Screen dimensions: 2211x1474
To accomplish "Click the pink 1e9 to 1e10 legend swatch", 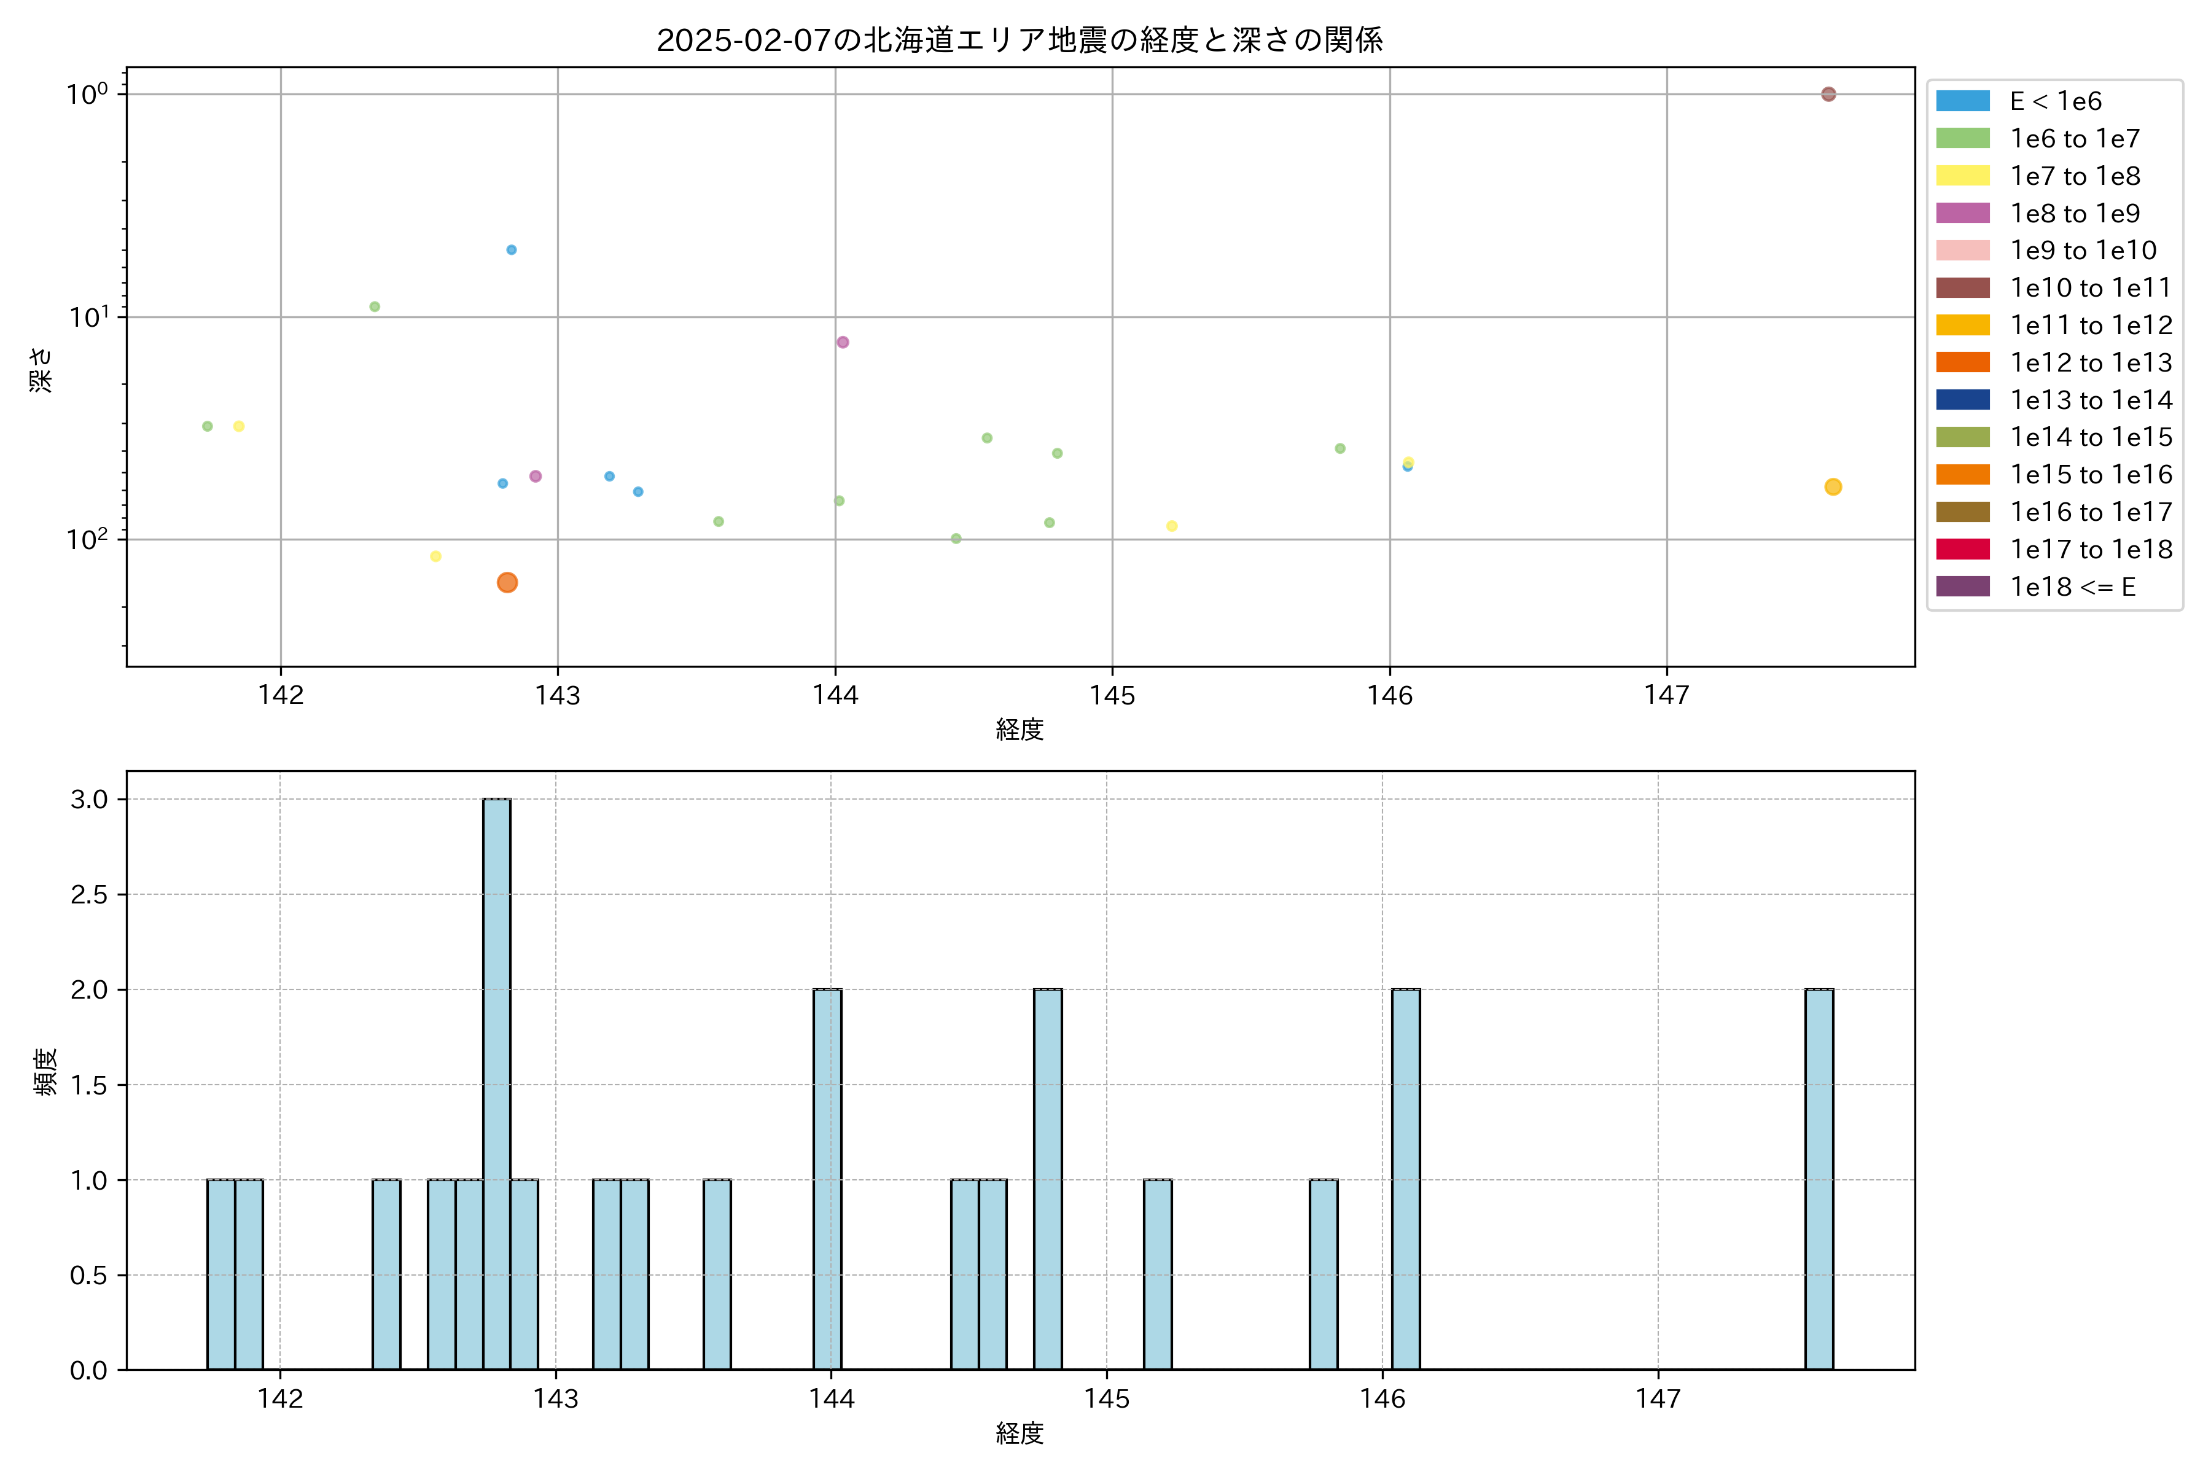I will click(x=1962, y=250).
